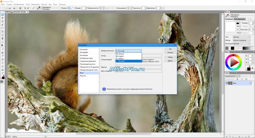Image resolution: width=255 pixels, height=138 pixels.
Task: Select the Text tool
Action: [x=3, y=38]
